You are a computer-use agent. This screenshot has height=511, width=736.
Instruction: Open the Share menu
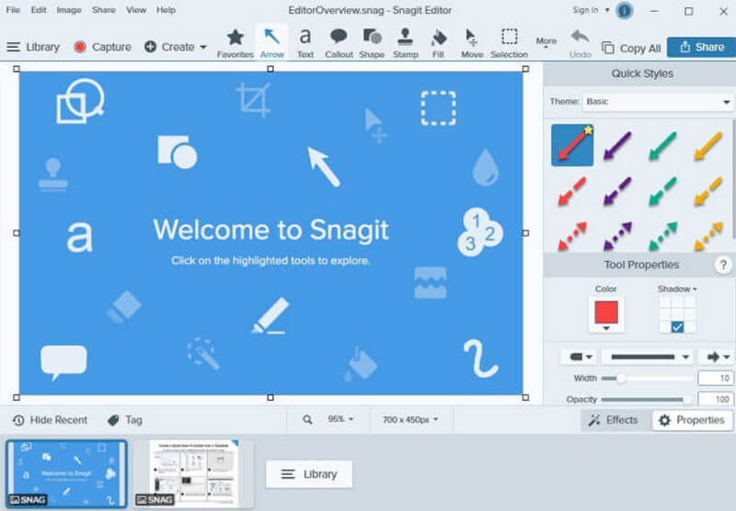[x=104, y=10]
